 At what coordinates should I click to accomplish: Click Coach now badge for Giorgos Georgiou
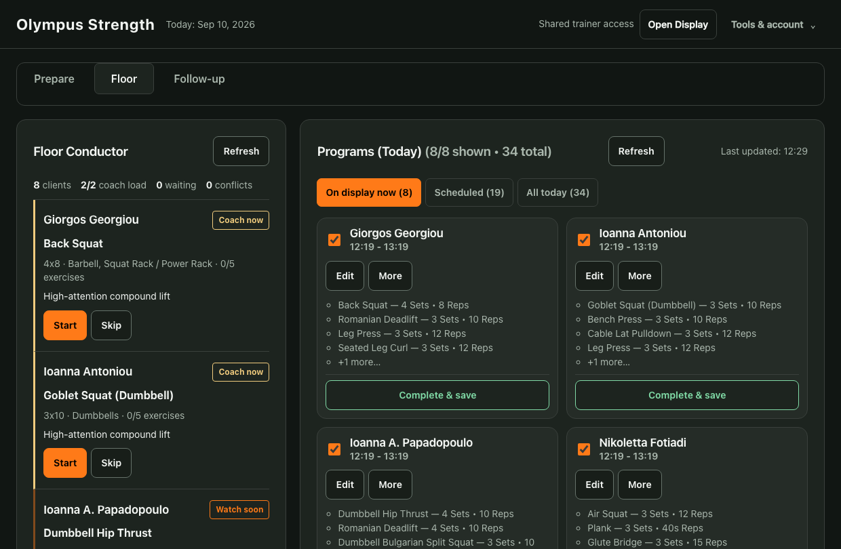pyautogui.click(x=241, y=220)
